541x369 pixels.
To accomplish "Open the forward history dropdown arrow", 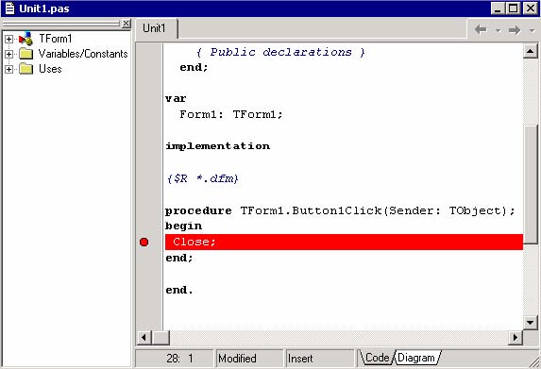I will click(532, 30).
